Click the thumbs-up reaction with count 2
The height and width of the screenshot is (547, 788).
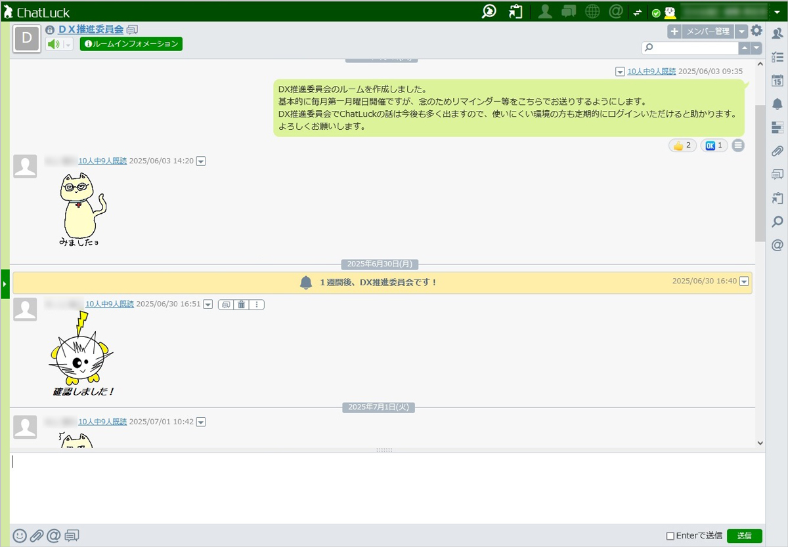pos(682,146)
